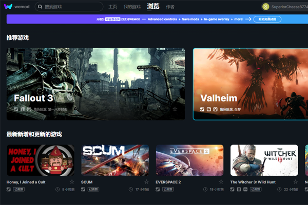Open the SuperiorCheese8774 profile avatar
The width and height of the screenshot is (308, 205).
point(265,7)
